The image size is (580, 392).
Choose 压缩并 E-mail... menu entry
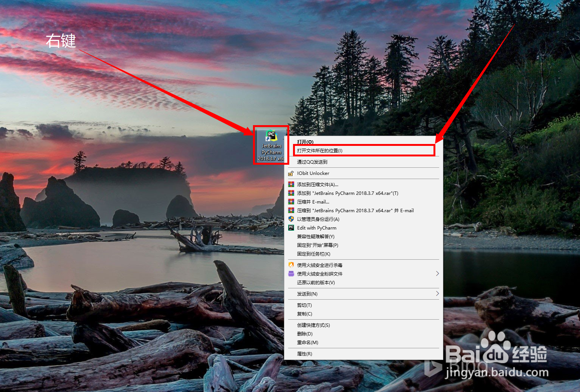point(363,202)
